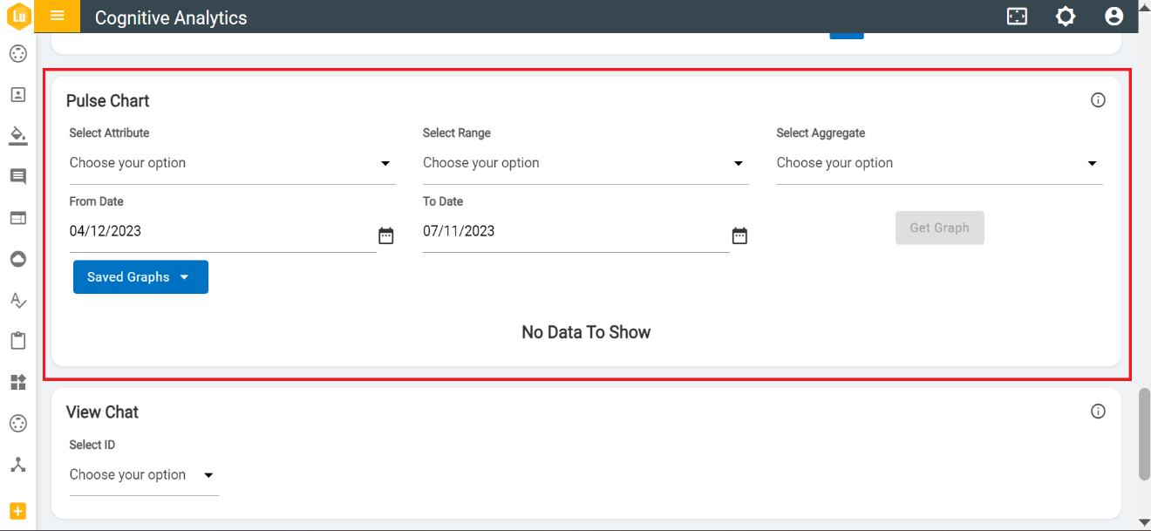Open the To Date calendar picker
The width and height of the screenshot is (1151, 531).
coord(739,235)
